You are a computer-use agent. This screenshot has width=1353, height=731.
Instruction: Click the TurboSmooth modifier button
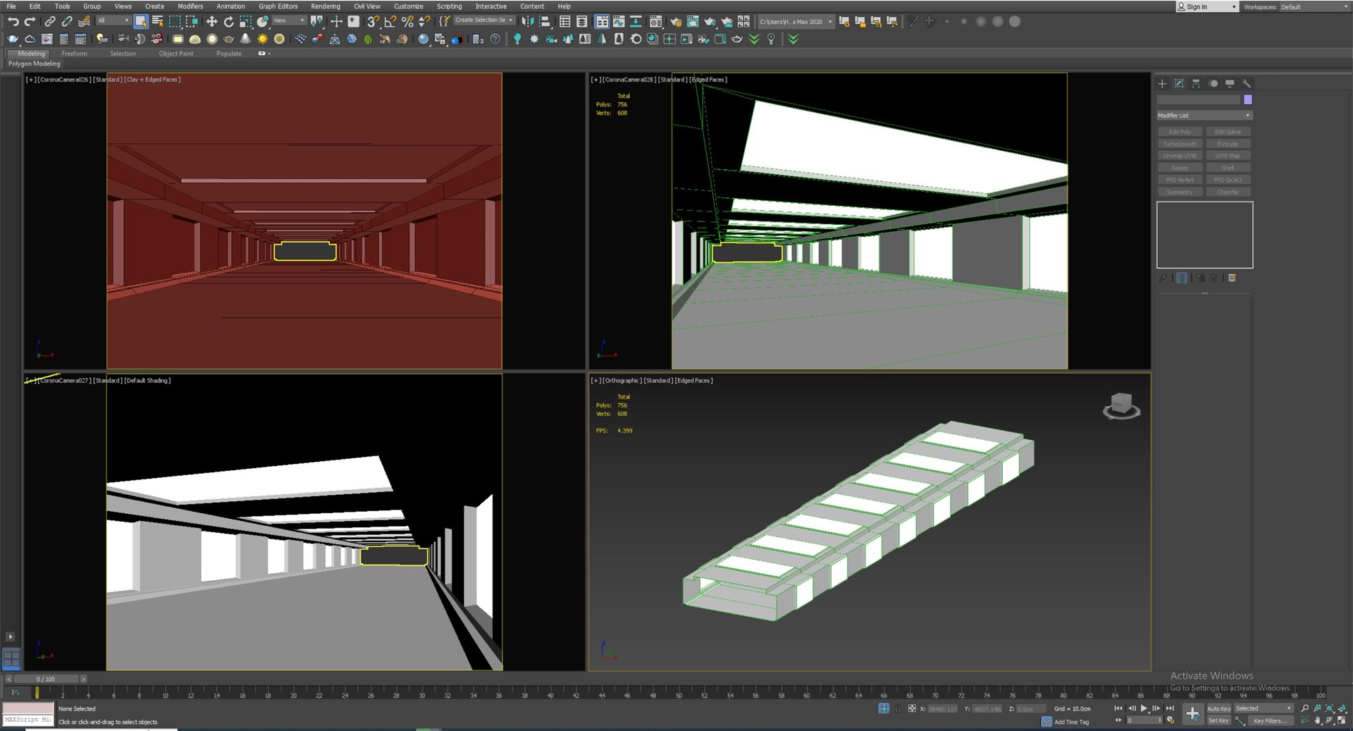click(1180, 144)
